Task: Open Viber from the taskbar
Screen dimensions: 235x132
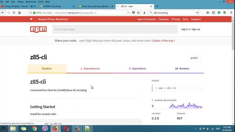Action: (45, 129)
